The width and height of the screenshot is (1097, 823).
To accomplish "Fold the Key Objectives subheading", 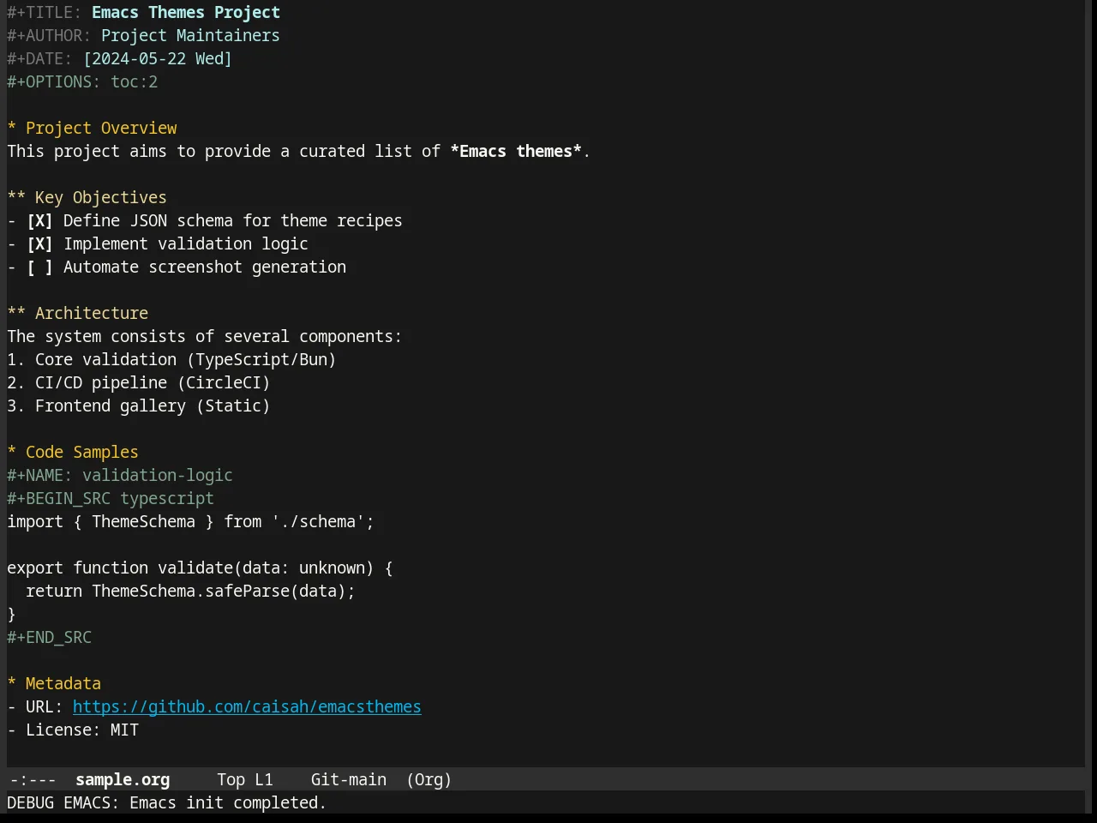I will coord(87,198).
